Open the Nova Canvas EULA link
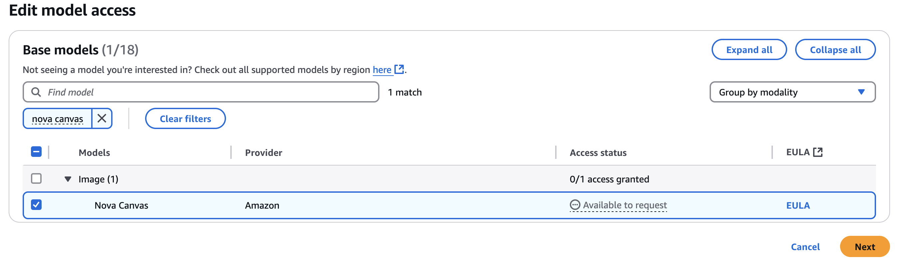Screen dimensions: 898x268 pos(797,205)
